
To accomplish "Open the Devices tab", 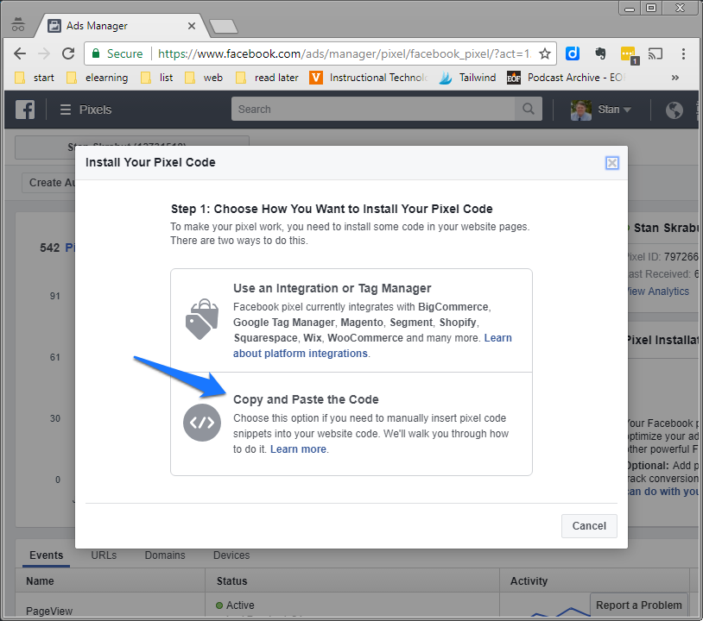I will 231,555.
